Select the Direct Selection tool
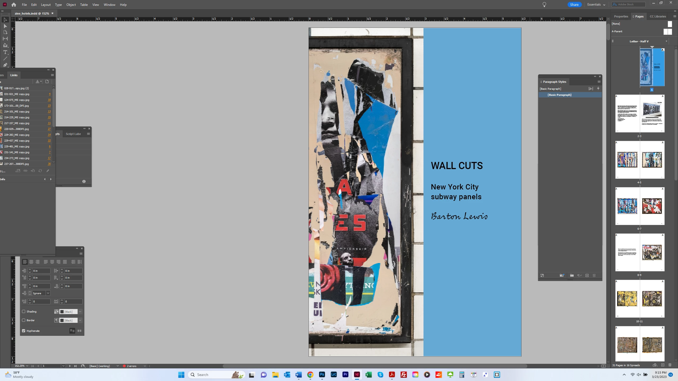 [x=5, y=26]
